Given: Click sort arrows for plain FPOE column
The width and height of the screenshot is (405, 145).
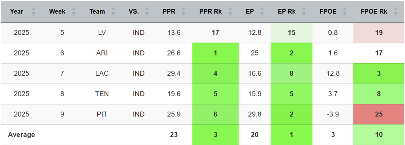Looking at the screenshot, I should pyautogui.click(x=344, y=12).
